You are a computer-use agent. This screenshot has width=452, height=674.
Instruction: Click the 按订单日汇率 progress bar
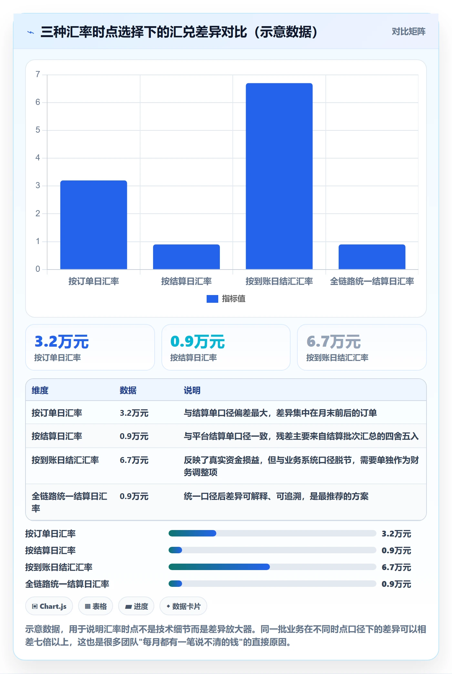[x=272, y=533]
